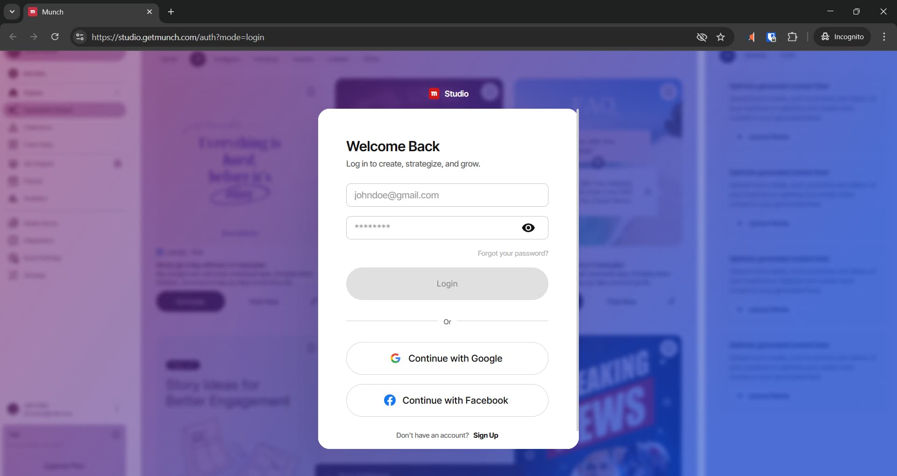This screenshot has width=897, height=476.
Task: Reload the page
Action: [x=55, y=37]
